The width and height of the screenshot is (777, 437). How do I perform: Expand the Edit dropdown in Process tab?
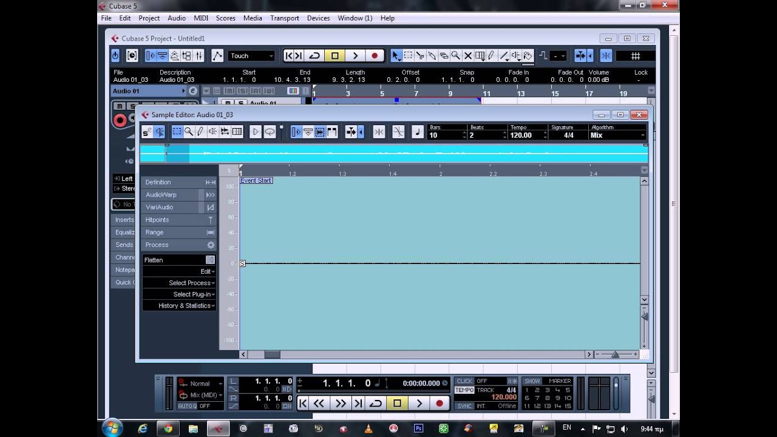pos(179,271)
